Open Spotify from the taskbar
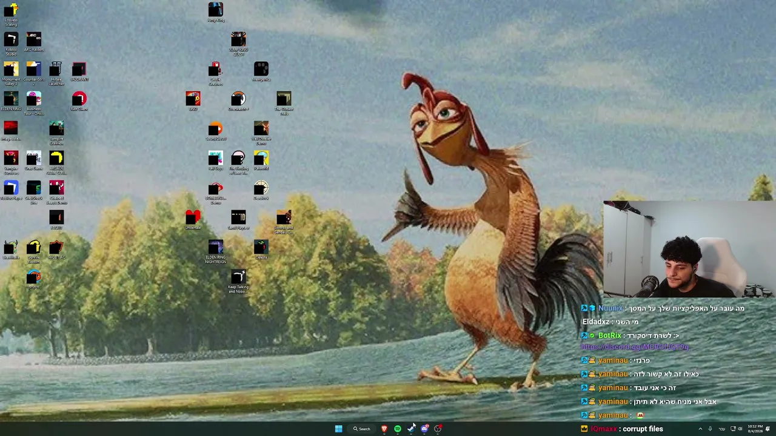The width and height of the screenshot is (776, 436). pyautogui.click(x=398, y=429)
